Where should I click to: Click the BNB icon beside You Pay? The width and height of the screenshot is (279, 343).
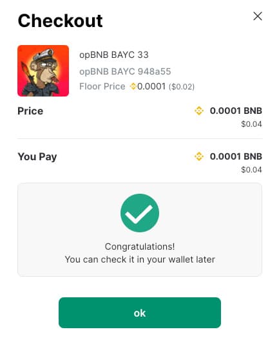click(x=199, y=156)
